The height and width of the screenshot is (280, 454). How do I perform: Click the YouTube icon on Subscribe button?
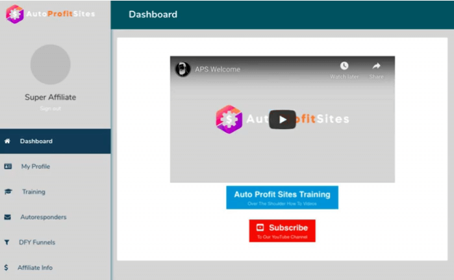(260, 227)
